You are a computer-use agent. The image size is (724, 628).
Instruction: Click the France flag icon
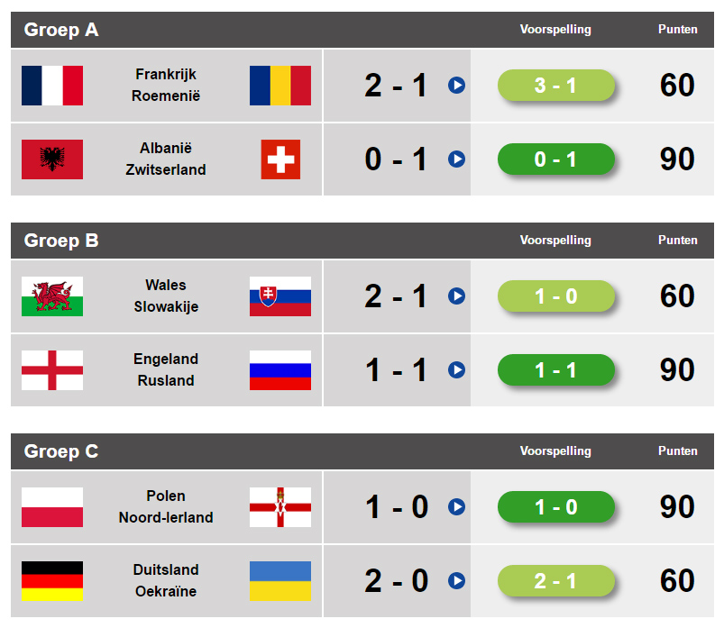[52, 86]
